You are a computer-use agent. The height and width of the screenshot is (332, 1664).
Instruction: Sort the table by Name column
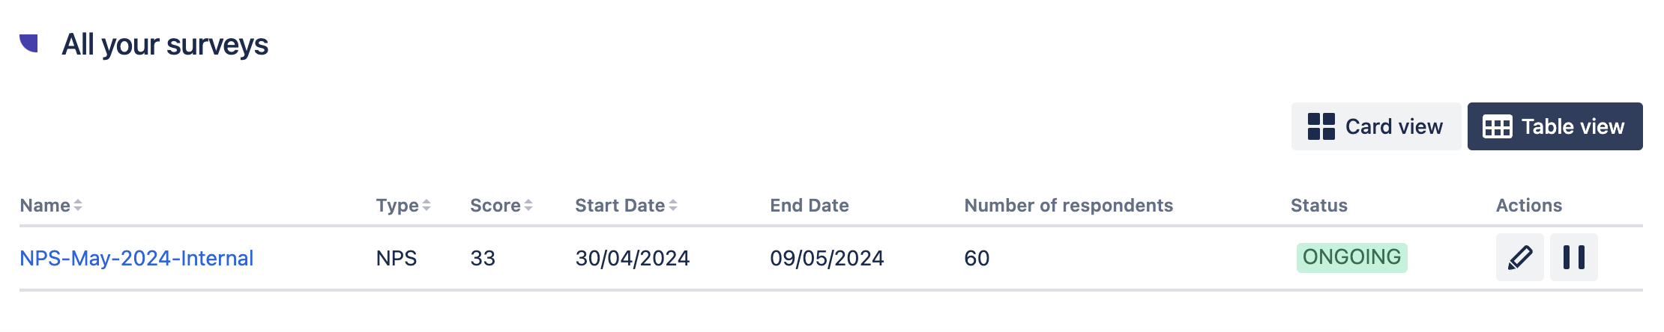point(51,206)
